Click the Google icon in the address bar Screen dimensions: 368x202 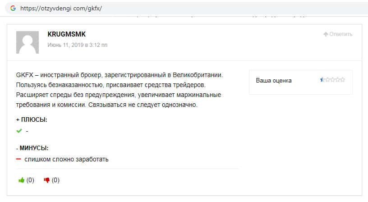click(x=12, y=9)
